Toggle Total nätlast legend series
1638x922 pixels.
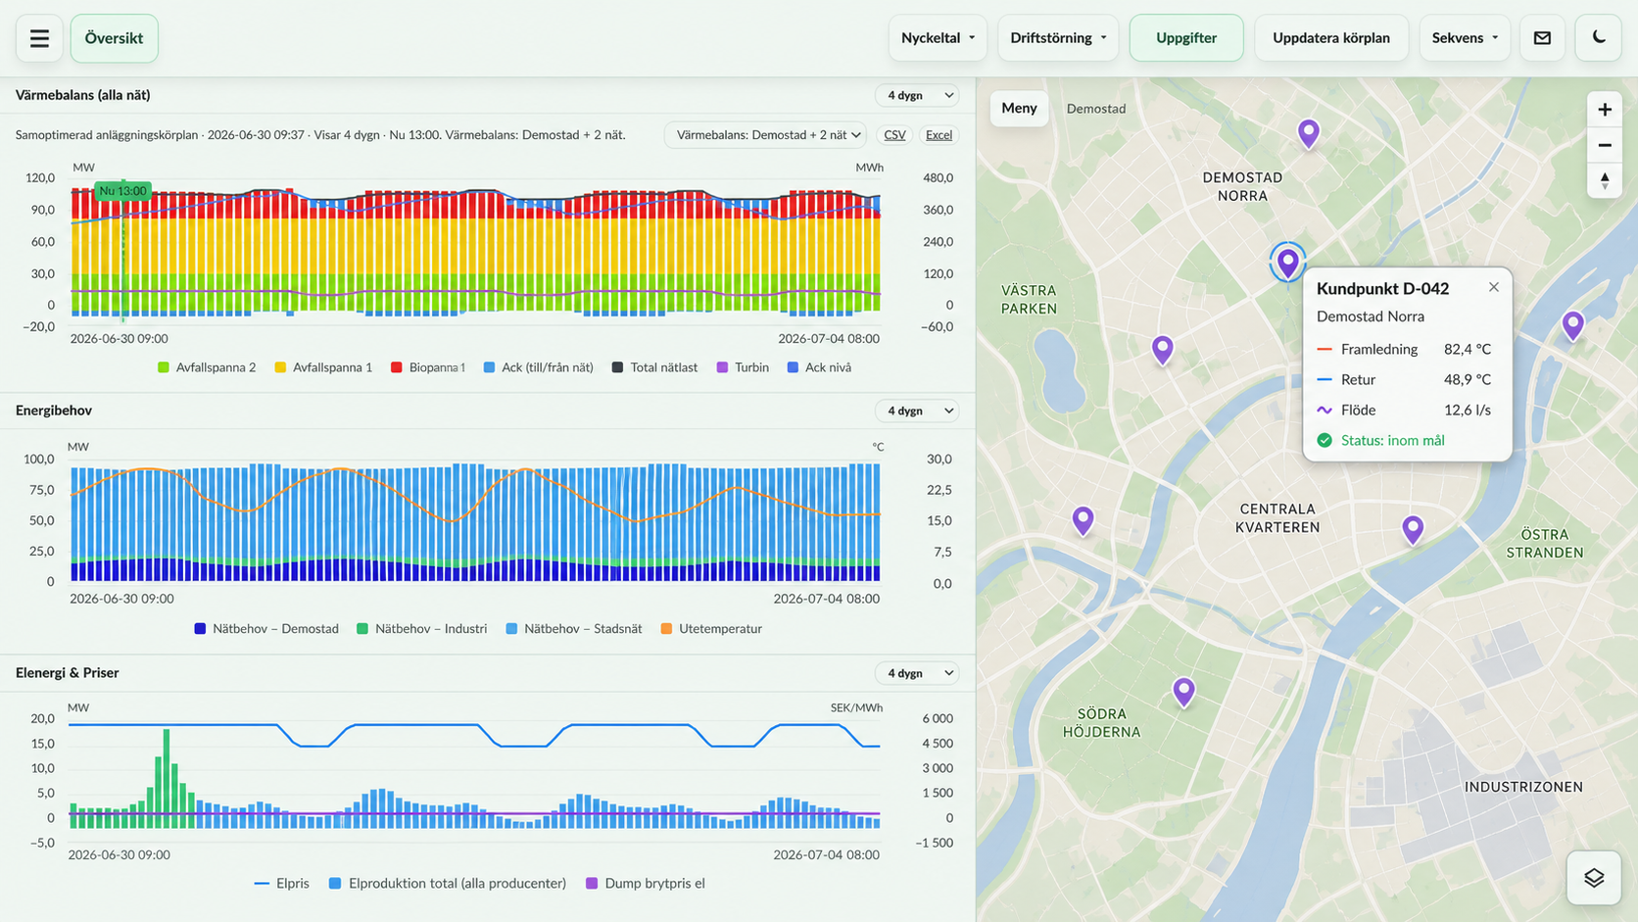(654, 367)
